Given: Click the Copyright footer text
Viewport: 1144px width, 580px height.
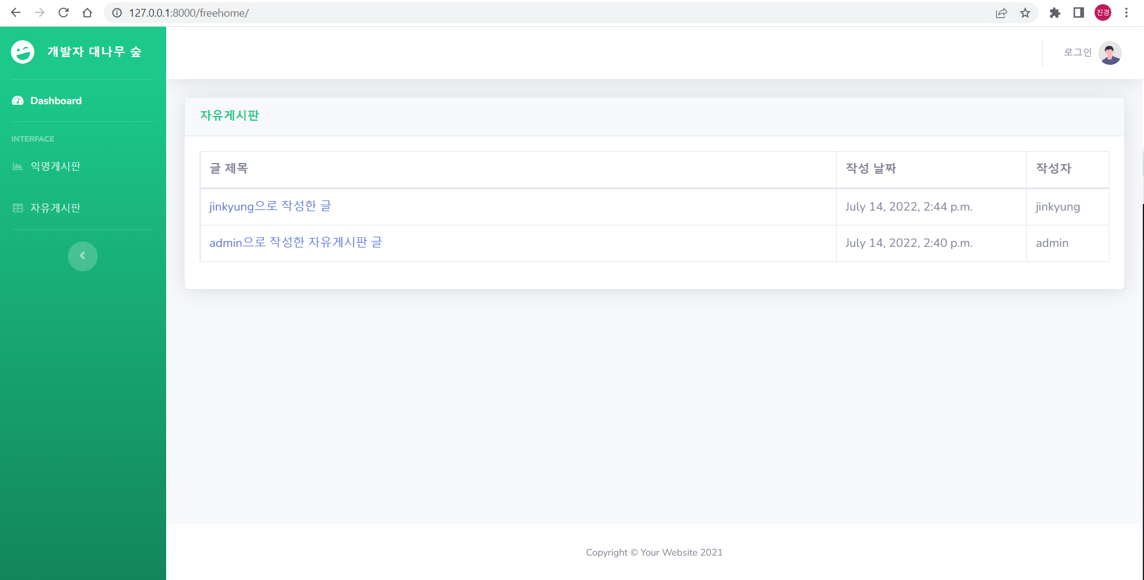Looking at the screenshot, I should pyautogui.click(x=654, y=553).
